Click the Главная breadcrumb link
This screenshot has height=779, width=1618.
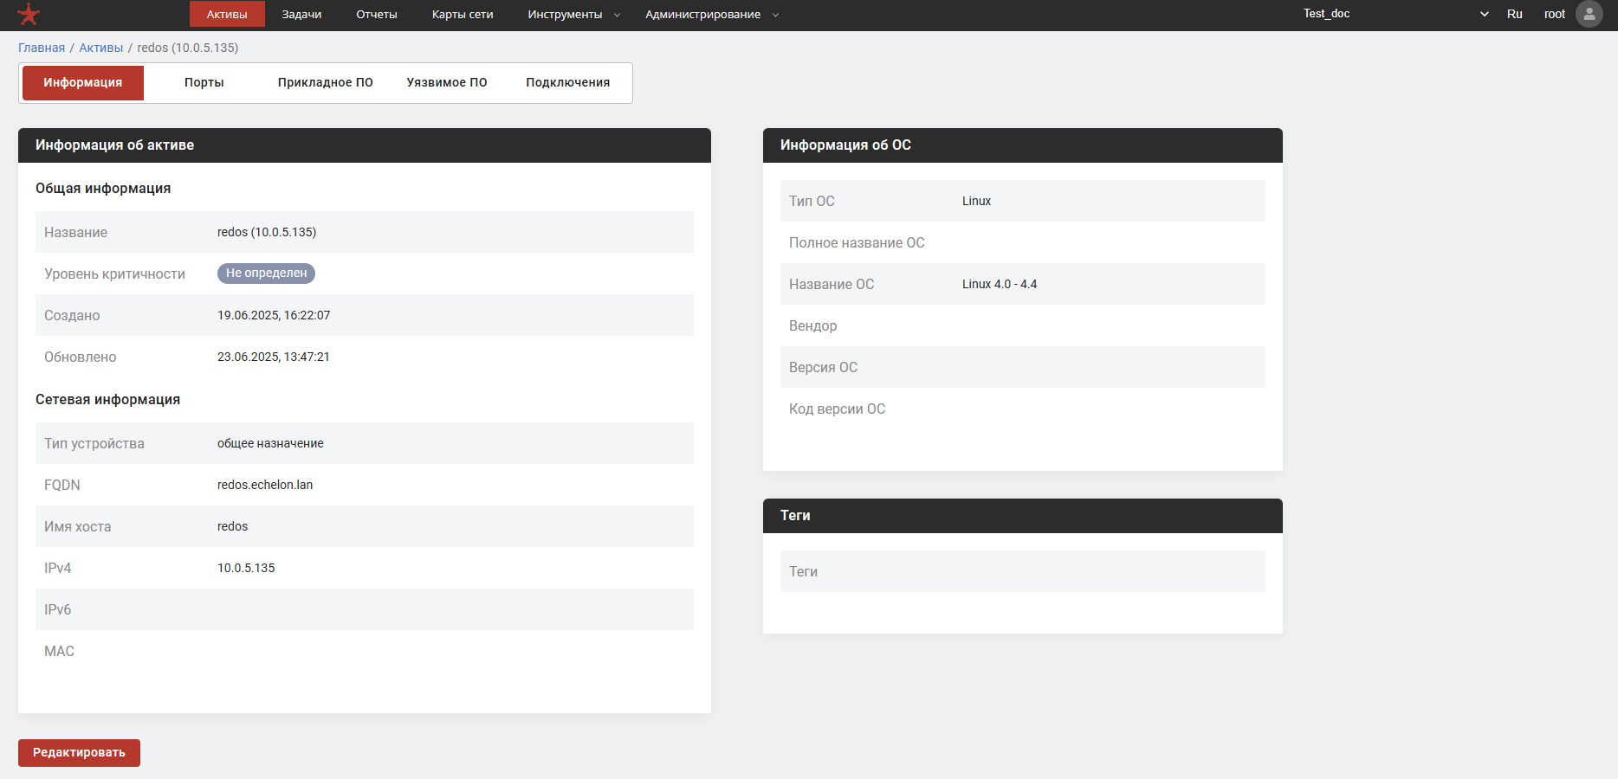coord(42,48)
